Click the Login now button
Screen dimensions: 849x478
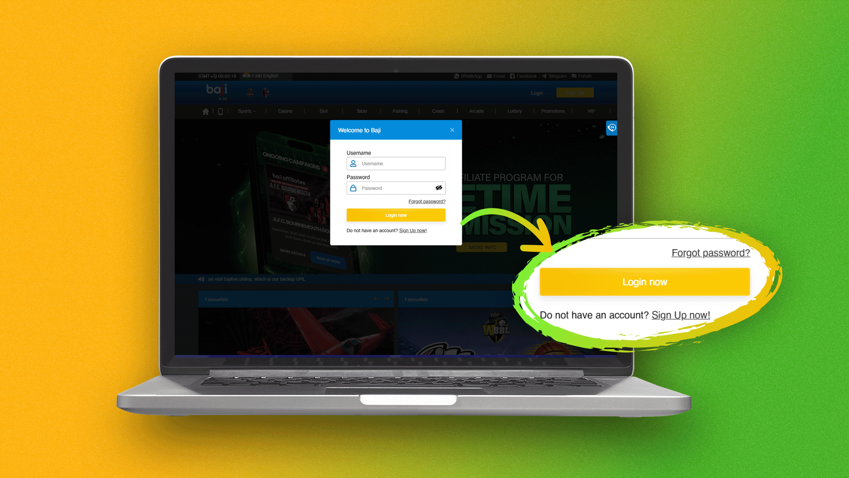[396, 215]
